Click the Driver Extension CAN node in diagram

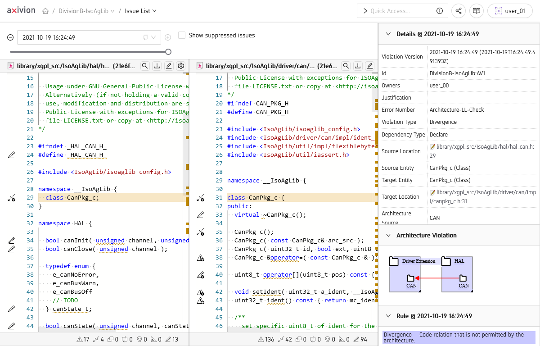[x=411, y=281]
